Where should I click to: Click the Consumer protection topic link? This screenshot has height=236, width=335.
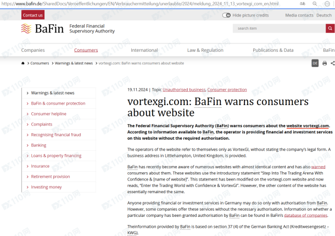[227, 90]
